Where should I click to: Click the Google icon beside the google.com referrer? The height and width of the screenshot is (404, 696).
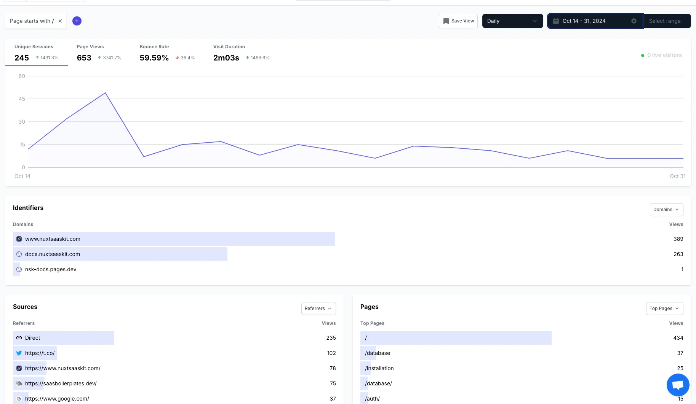point(19,399)
